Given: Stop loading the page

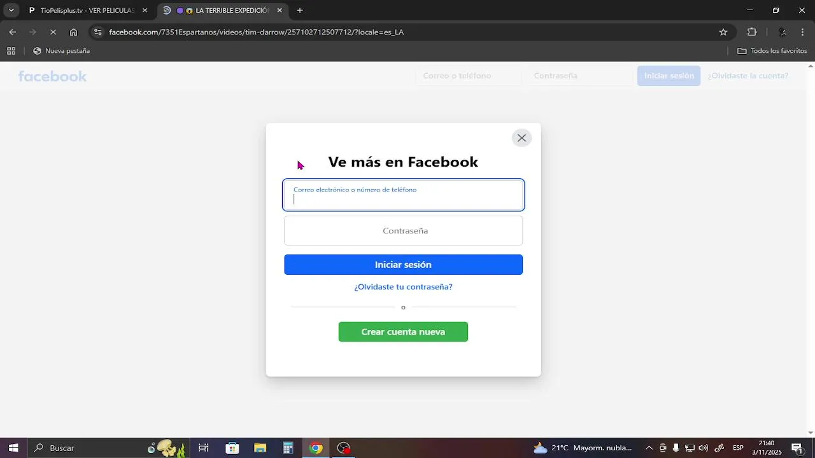Looking at the screenshot, I should 53,32.
